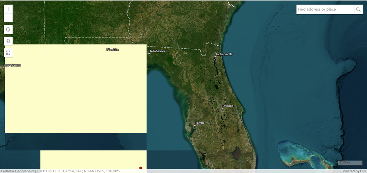
Task: Click the 100 km scale bar
Action: 350,162
